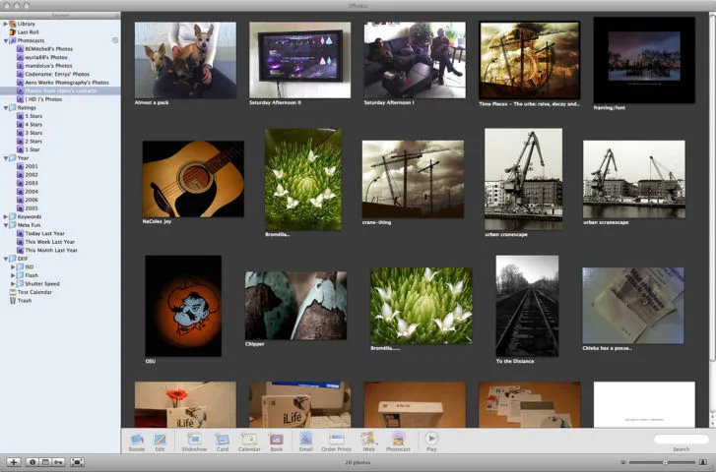Screen dimensions: 716x472
Task: Show photo information with the info button
Action: 32,462
